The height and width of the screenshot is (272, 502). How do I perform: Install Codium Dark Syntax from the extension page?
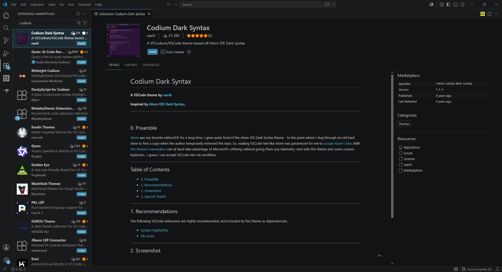coord(153,52)
